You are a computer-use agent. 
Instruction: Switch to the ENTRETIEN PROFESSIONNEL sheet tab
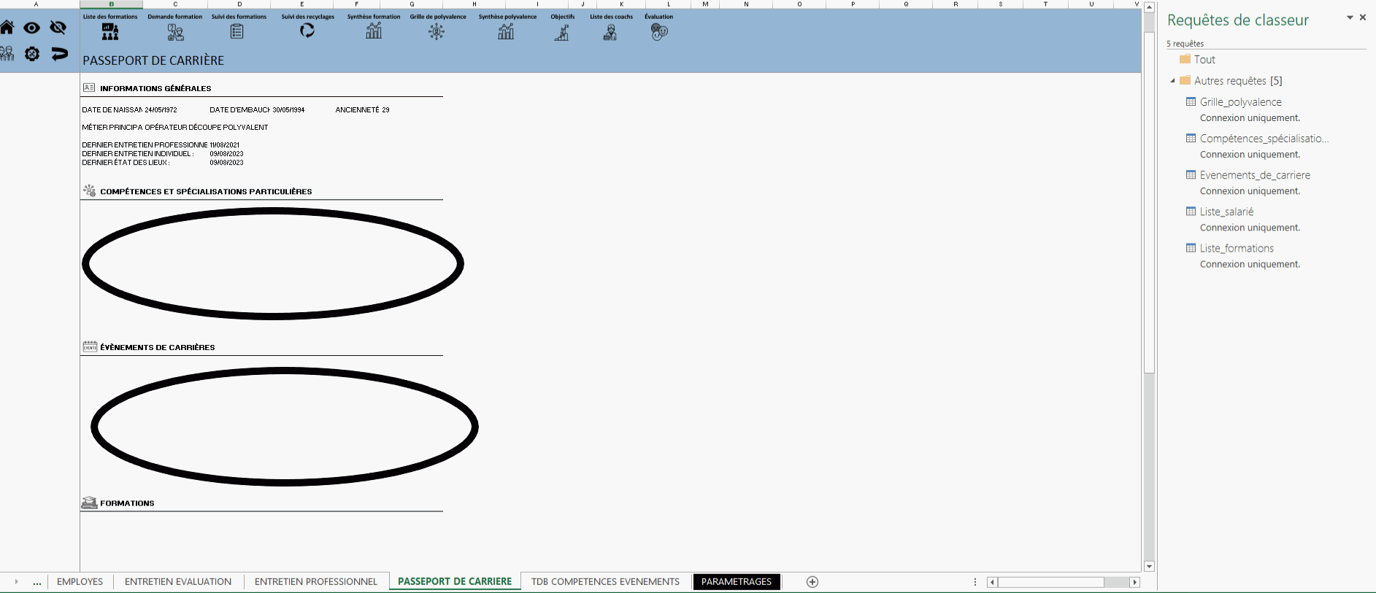[316, 581]
